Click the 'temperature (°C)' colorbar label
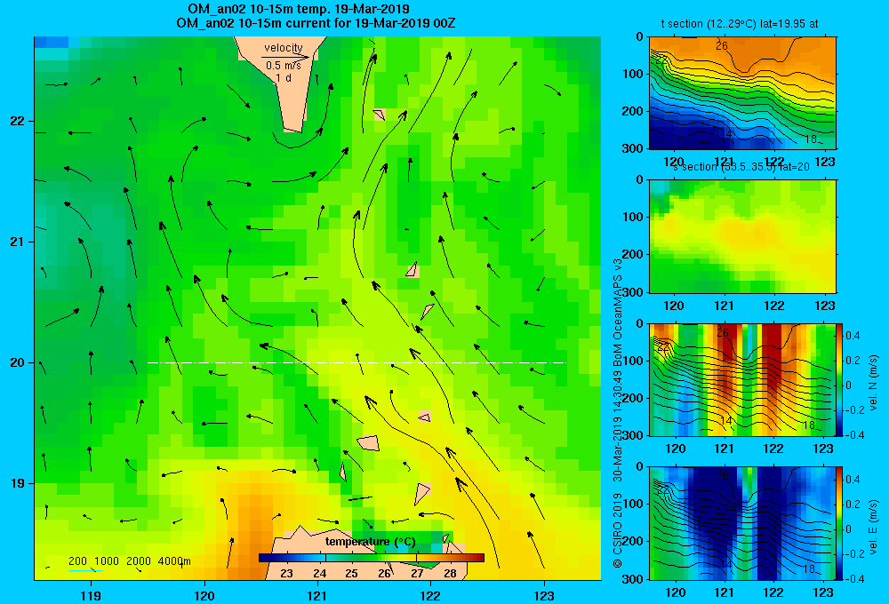This screenshot has width=889, height=604. click(370, 542)
